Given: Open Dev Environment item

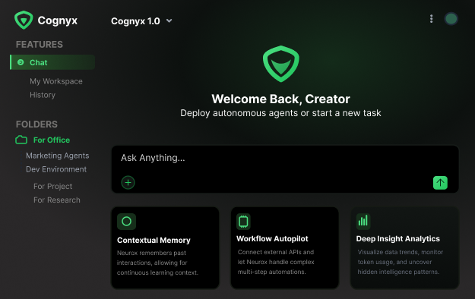Looking at the screenshot, I should pyautogui.click(x=56, y=169).
